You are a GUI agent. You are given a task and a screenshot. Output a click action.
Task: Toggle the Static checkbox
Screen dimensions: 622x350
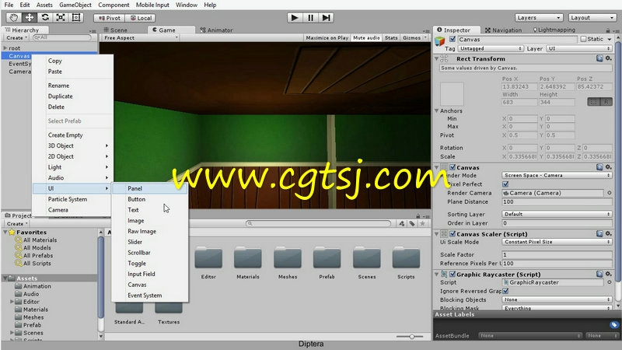click(583, 39)
